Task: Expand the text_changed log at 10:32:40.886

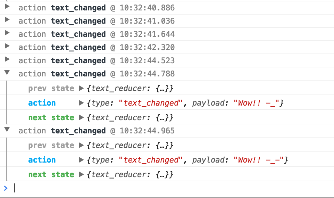Action: (7, 7)
